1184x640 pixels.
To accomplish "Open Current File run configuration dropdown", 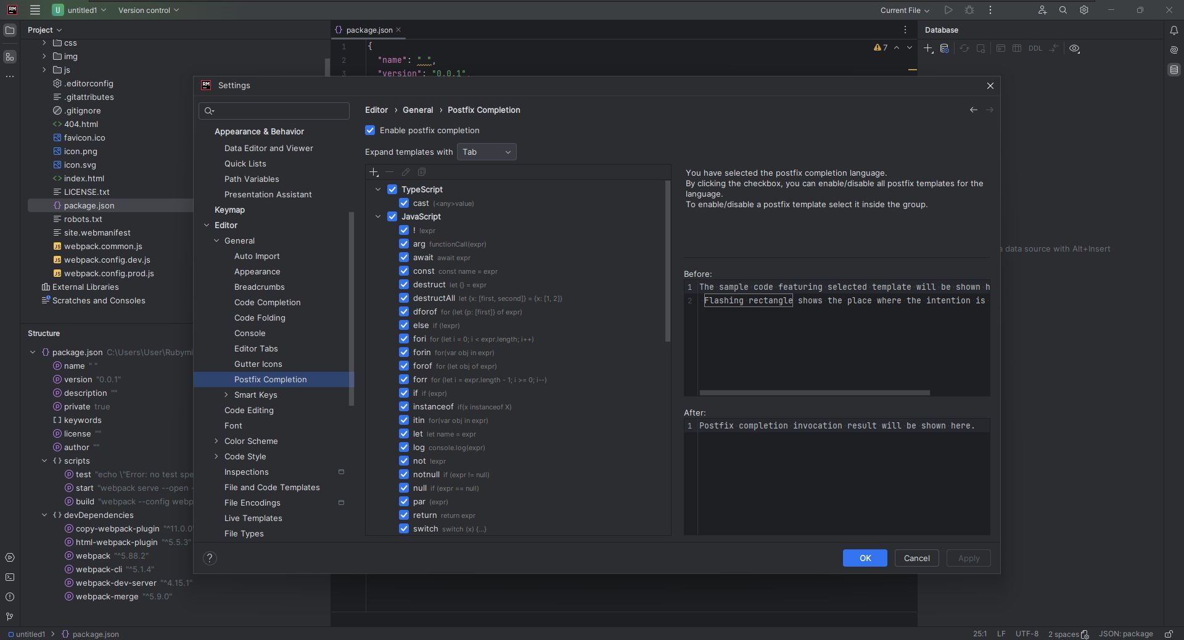I will click(905, 10).
